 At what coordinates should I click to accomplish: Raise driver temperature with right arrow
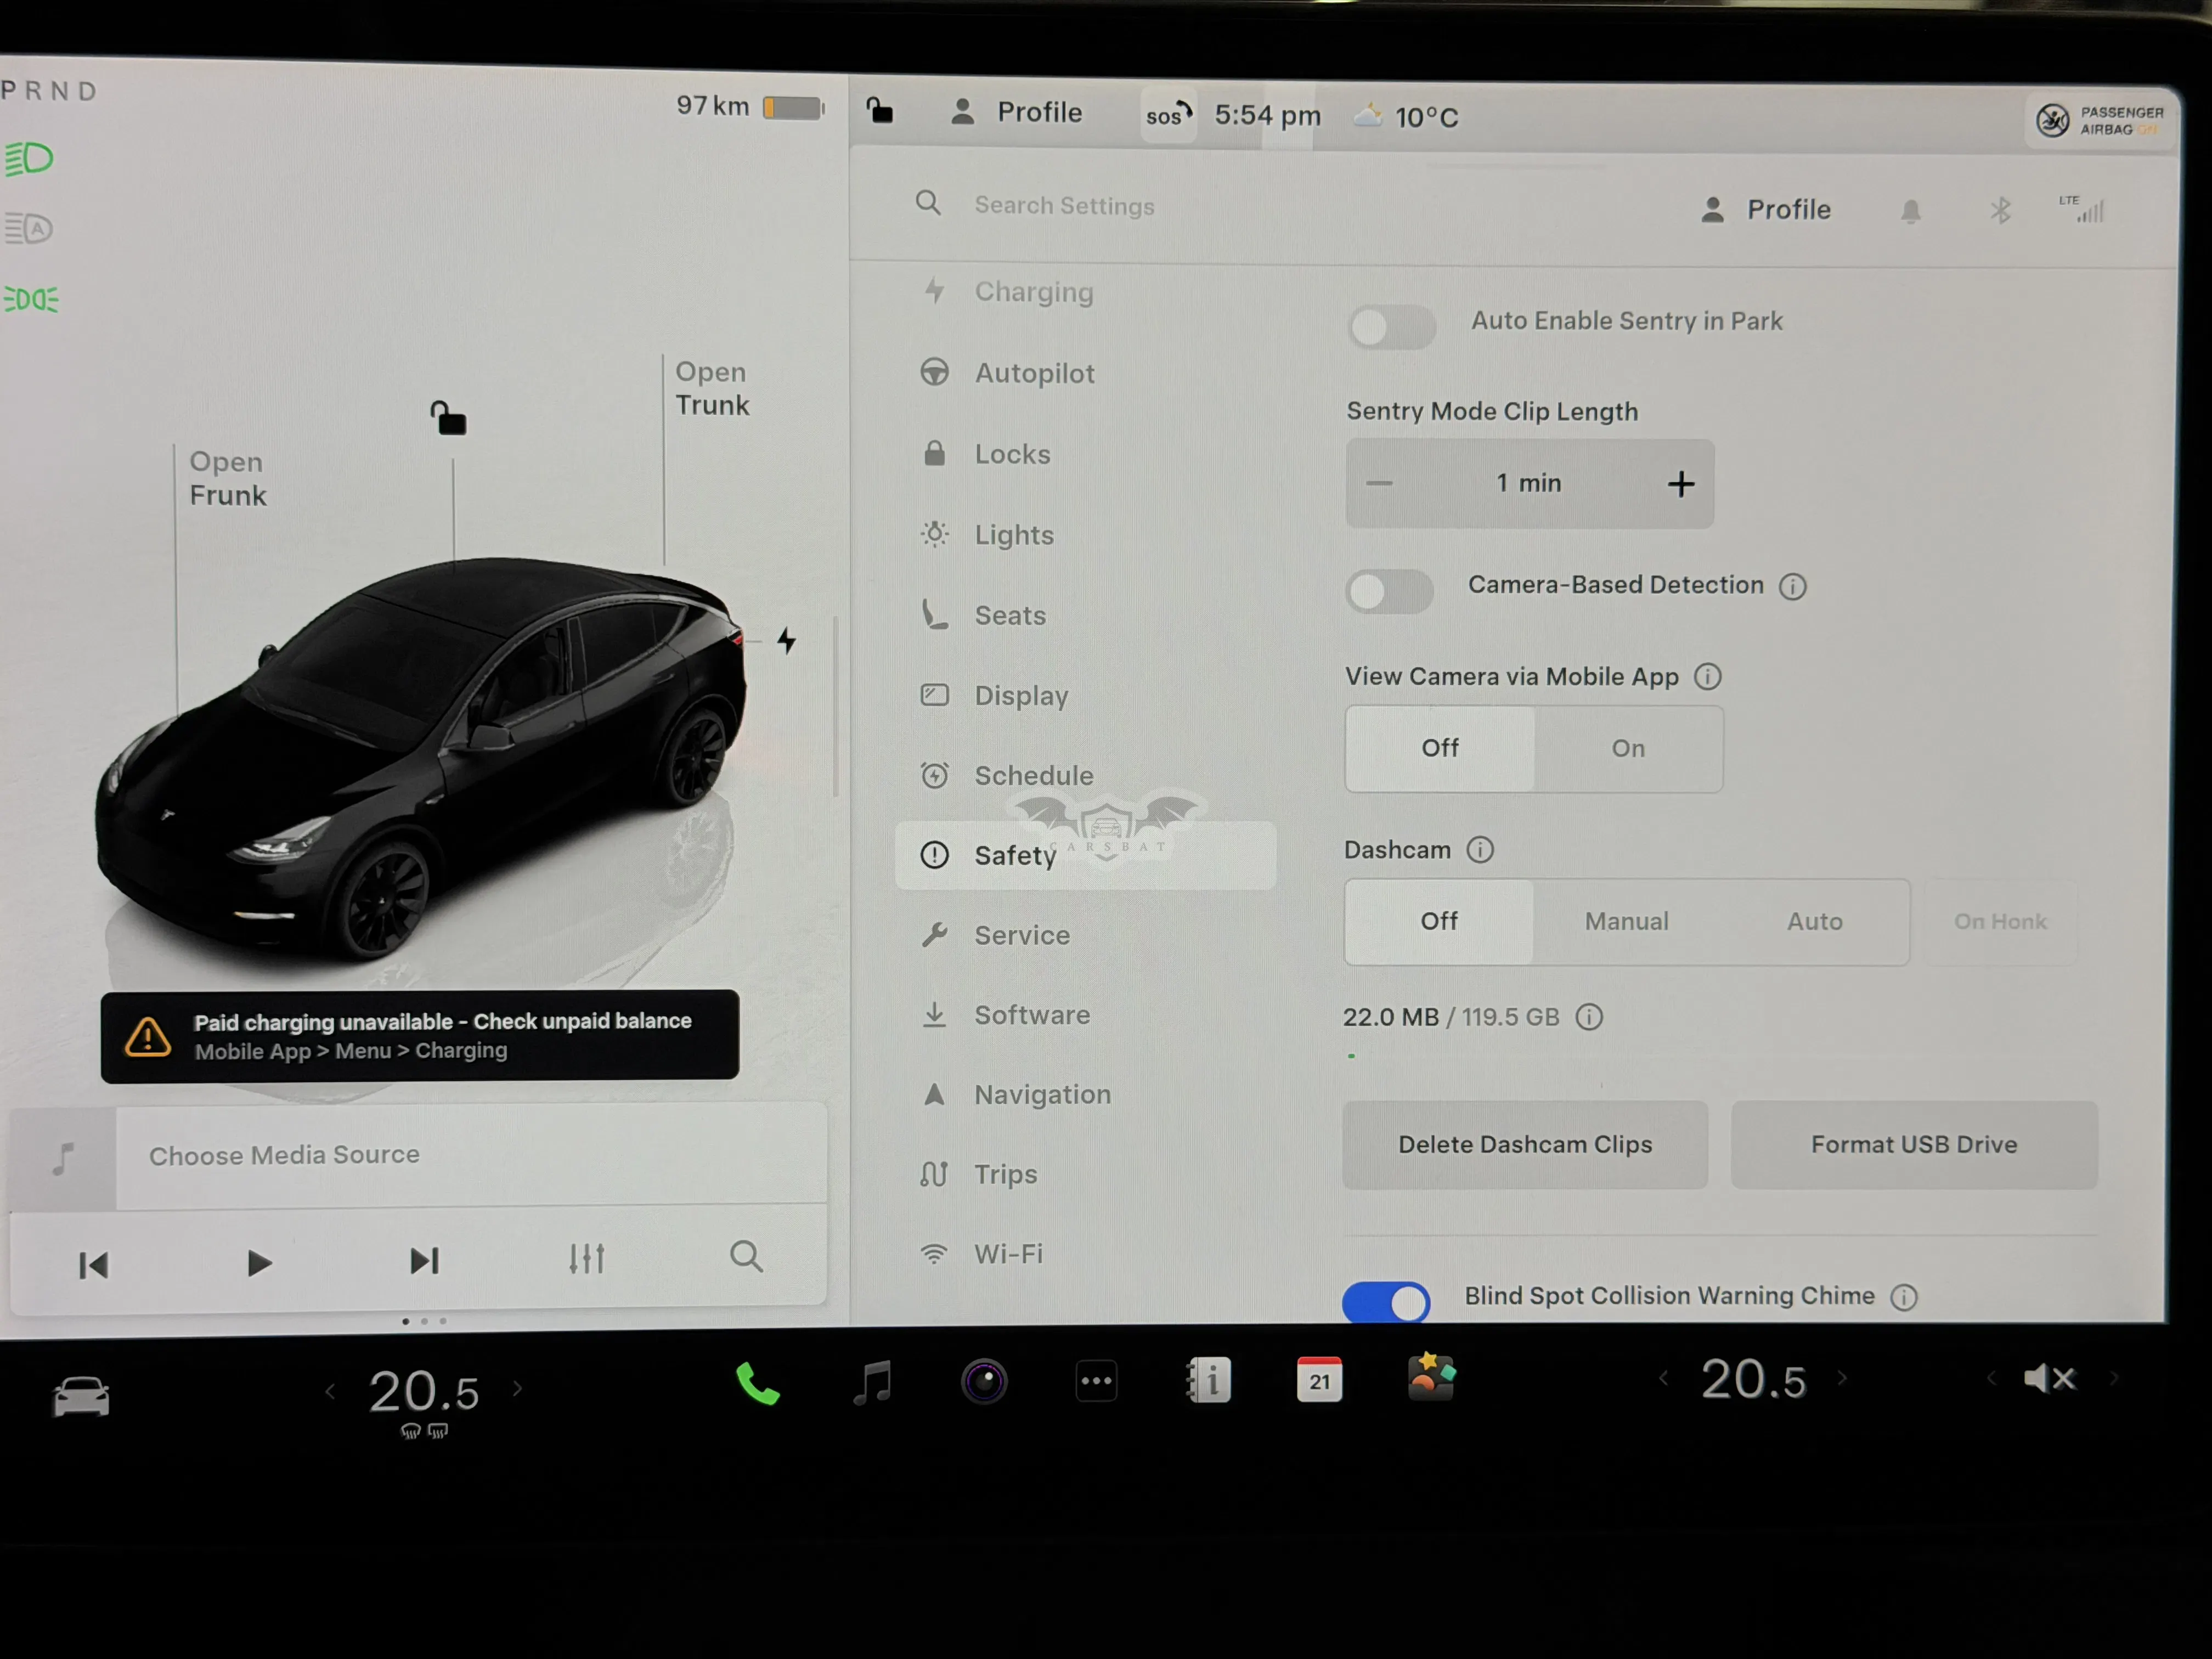click(517, 1388)
